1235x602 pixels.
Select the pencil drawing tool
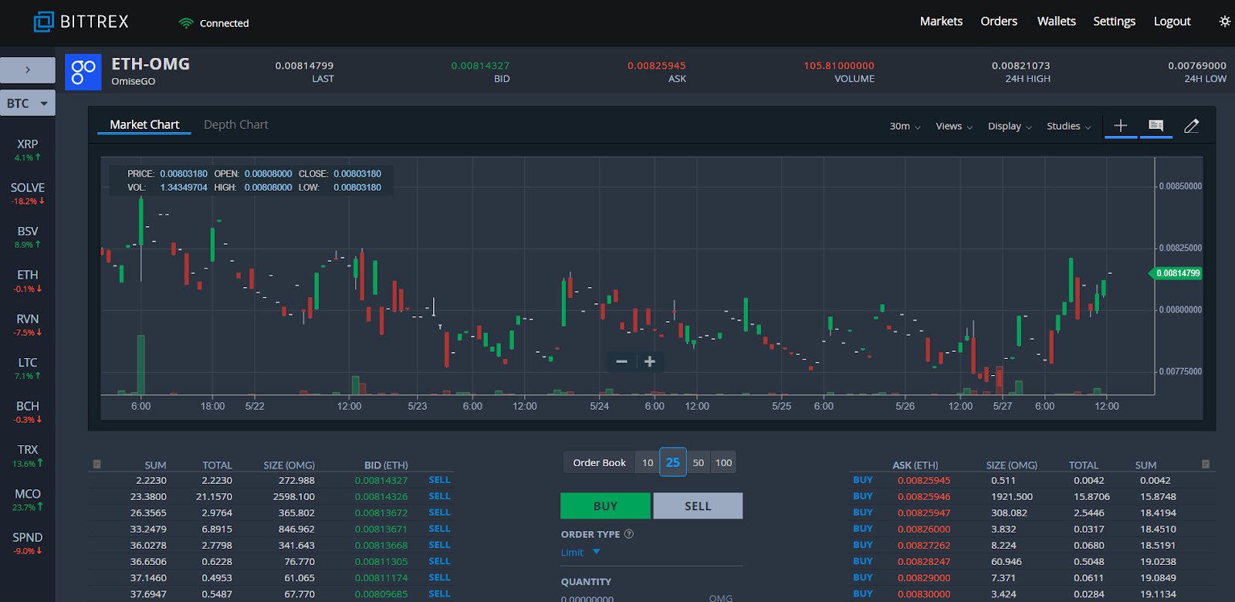coord(1191,126)
